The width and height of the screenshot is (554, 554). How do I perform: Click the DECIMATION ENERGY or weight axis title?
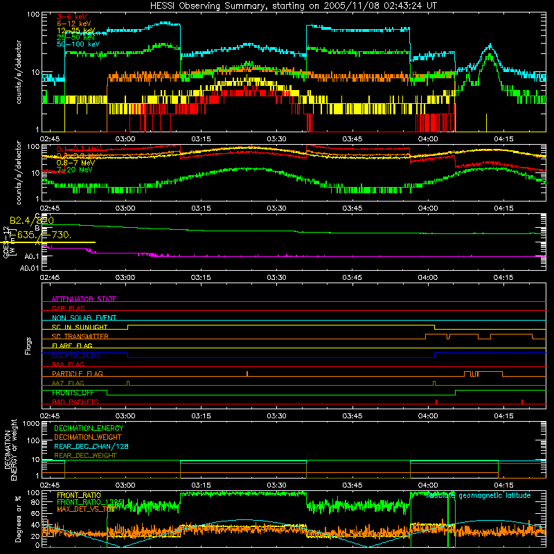click(10, 449)
